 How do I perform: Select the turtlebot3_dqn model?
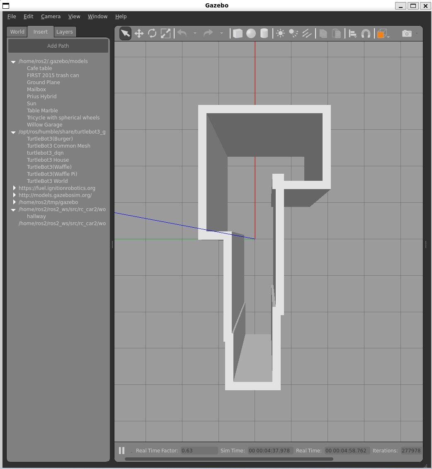(x=45, y=153)
